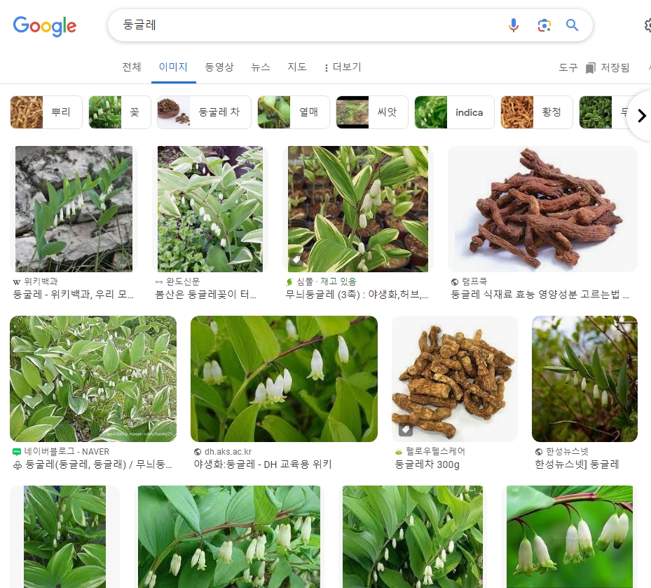Enable the 둥굴레 차 filter
651x588 pixels.
point(204,112)
